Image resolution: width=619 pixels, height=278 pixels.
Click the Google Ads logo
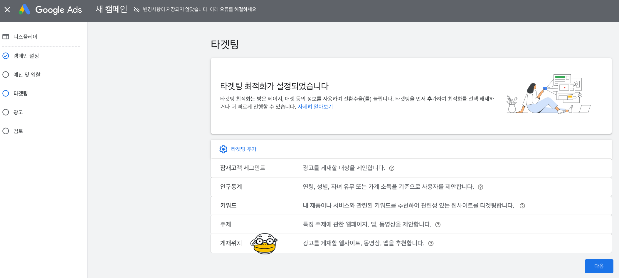(x=51, y=9)
